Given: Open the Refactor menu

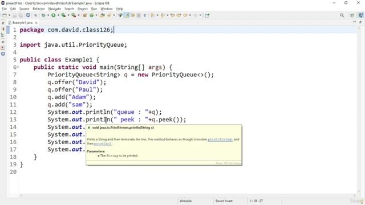Looking at the screenshot, I should (x=39, y=9).
